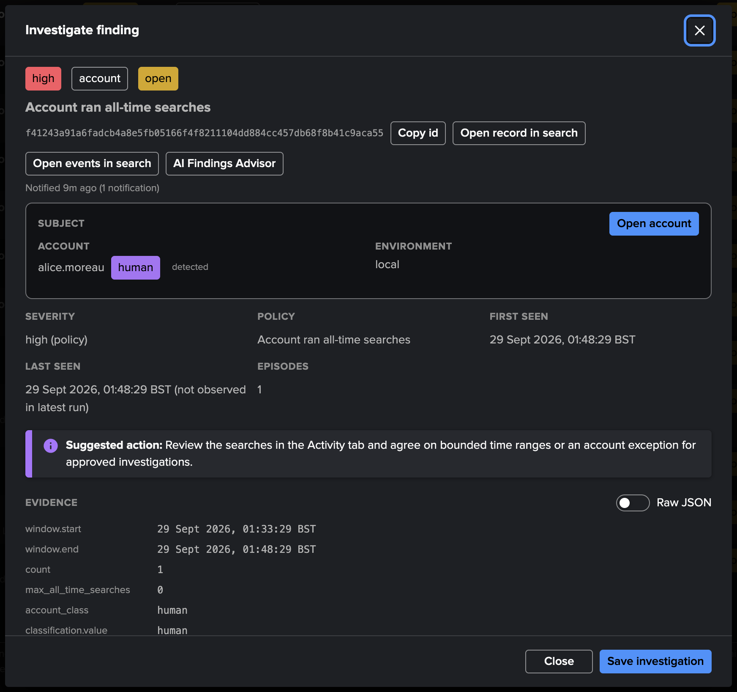Save investigation
This screenshot has height=692, width=737.
coord(655,661)
